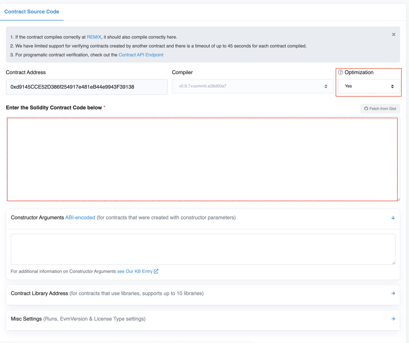Open the Compiler version dropdown
The width and height of the screenshot is (409, 343).
pos(253,86)
